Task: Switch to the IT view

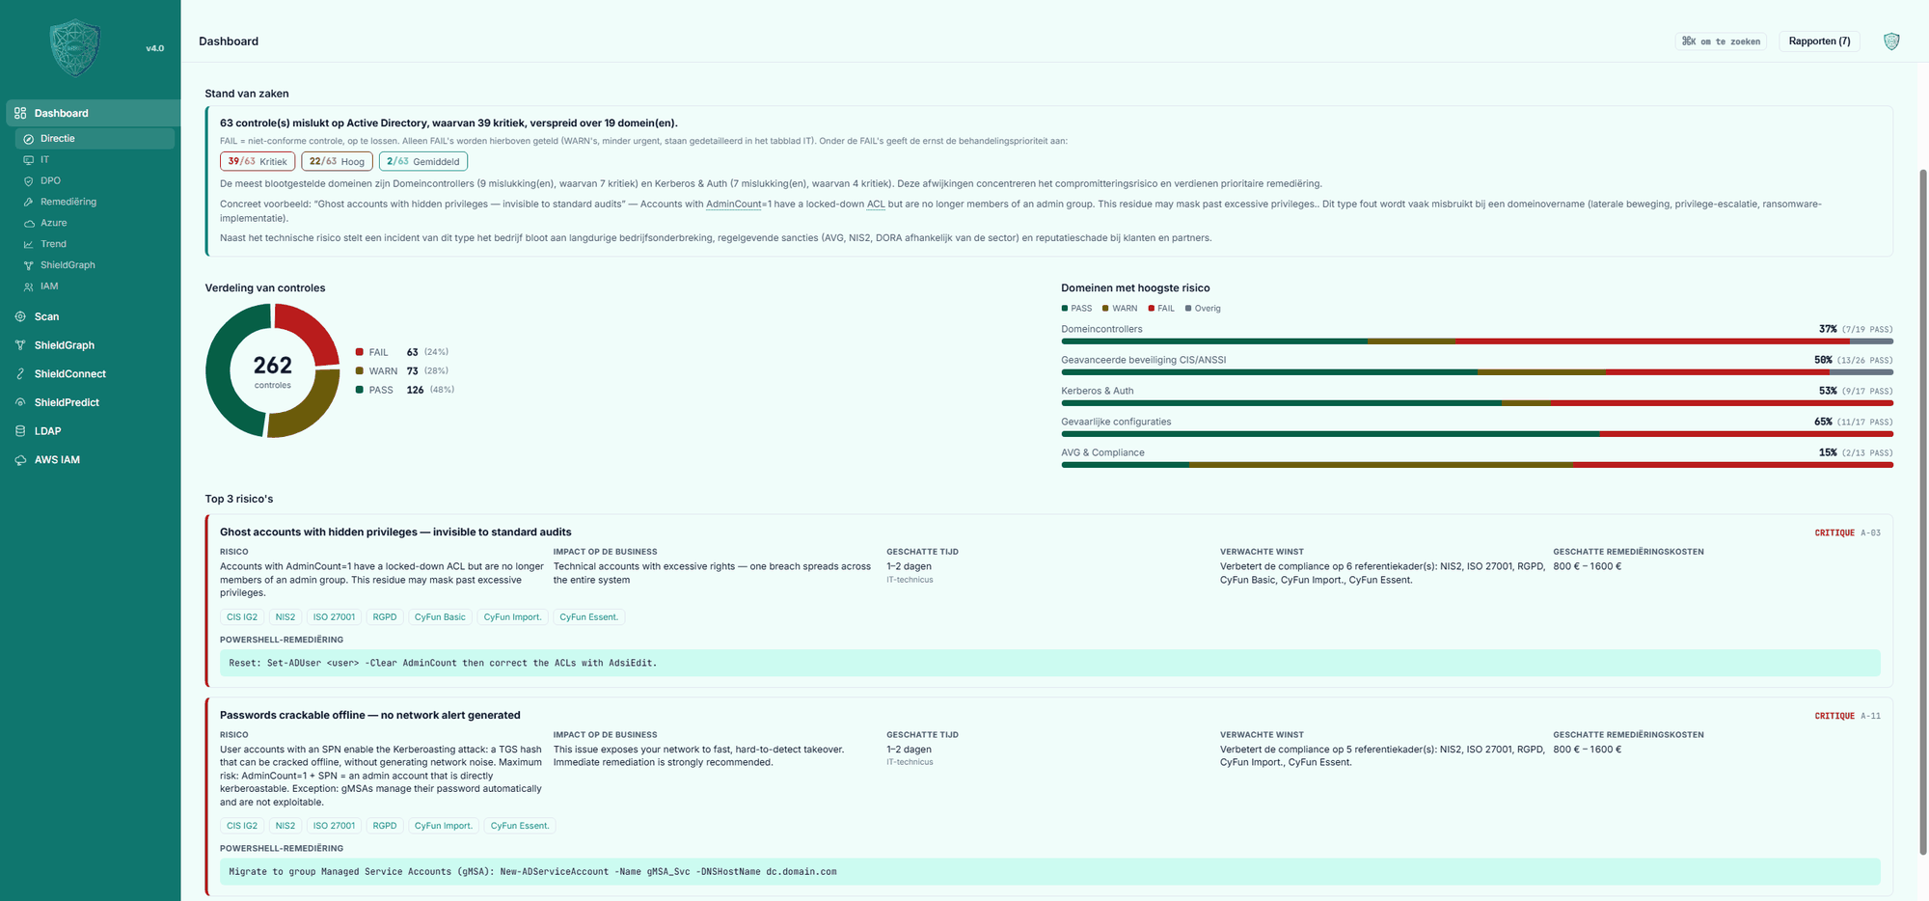Action: 95,160
